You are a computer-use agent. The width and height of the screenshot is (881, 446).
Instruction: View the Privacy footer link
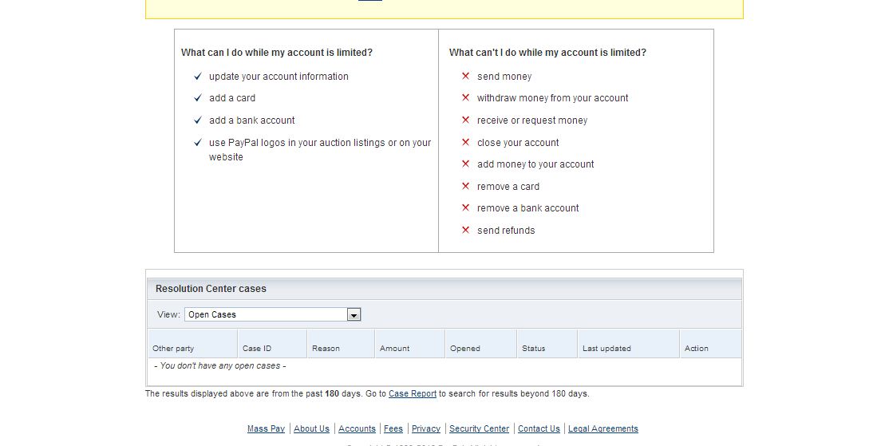pyautogui.click(x=426, y=428)
